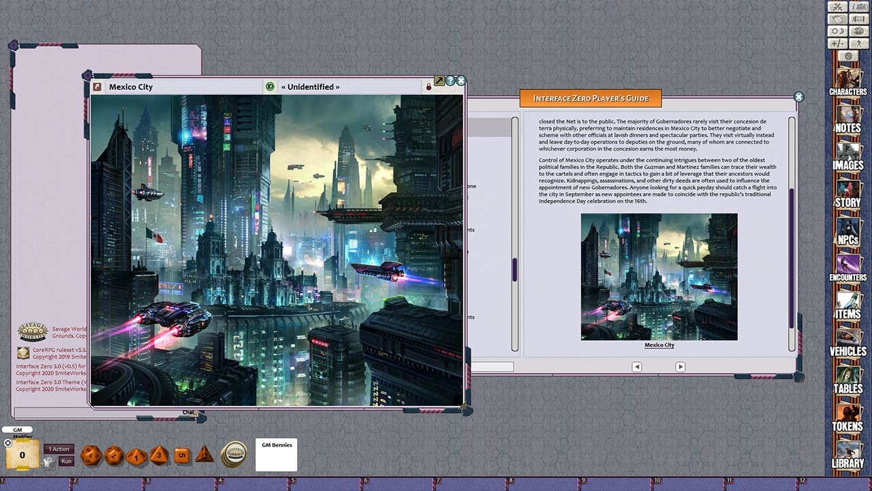The width and height of the screenshot is (872, 491).
Task: Click the 1 Action button
Action: click(58, 449)
